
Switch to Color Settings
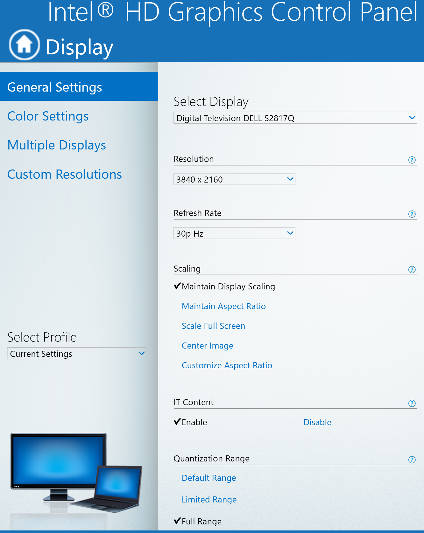(x=48, y=116)
